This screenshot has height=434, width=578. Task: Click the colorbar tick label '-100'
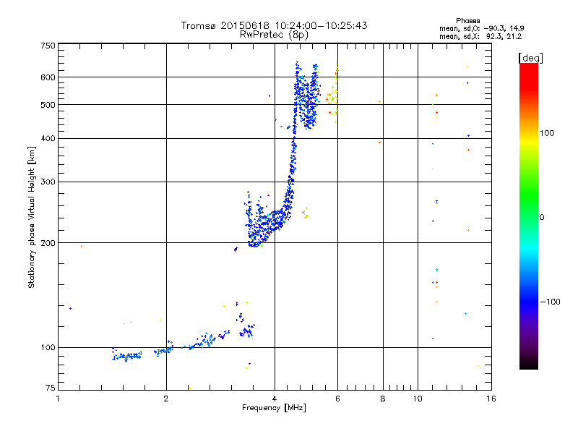click(550, 302)
